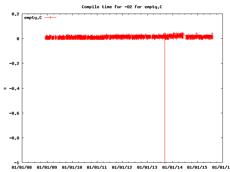Click the y-axis label 's'

5,88
